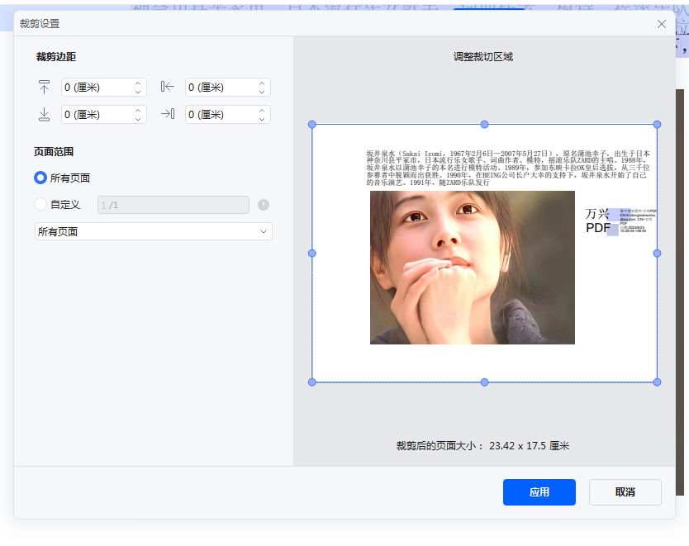Select the 所有页面 radio button
Image resolution: width=689 pixels, height=546 pixels.
point(39,178)
